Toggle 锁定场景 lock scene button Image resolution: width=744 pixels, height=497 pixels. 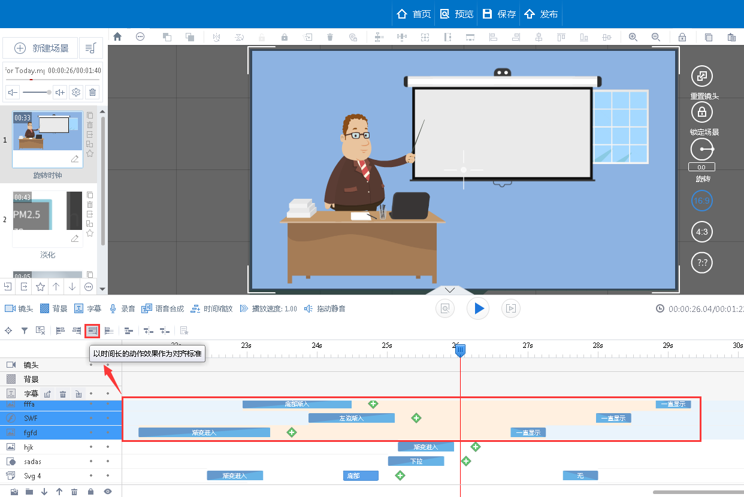tap(701, 112)
